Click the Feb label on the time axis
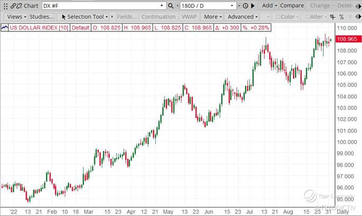Image resolution: width=362 pixels, height=216 pixels. coord(52,212)
